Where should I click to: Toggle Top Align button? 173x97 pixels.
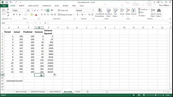pos(42,10)
